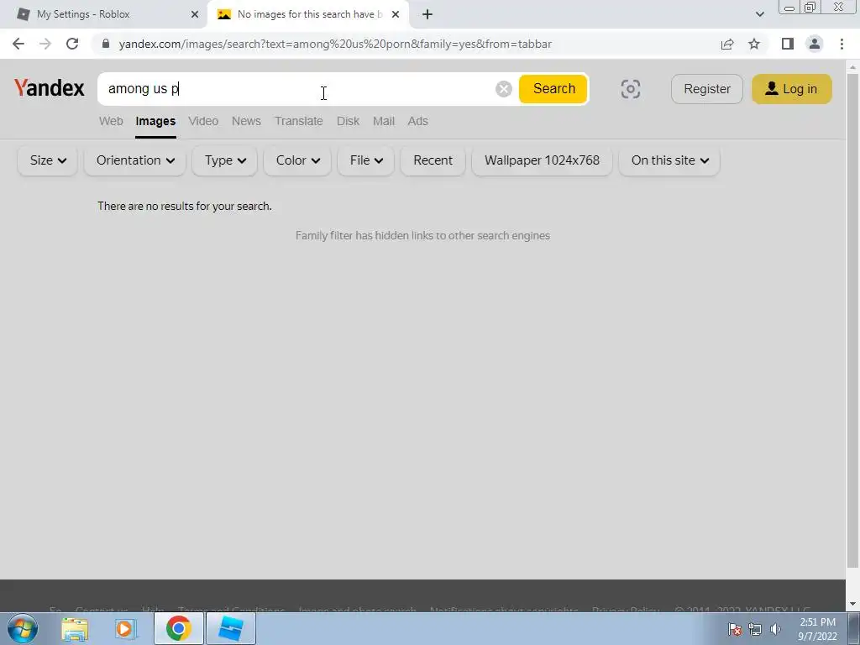The image size is (860, 645).
Task: Expand the On this site dropdown
Action: [669, 160]
